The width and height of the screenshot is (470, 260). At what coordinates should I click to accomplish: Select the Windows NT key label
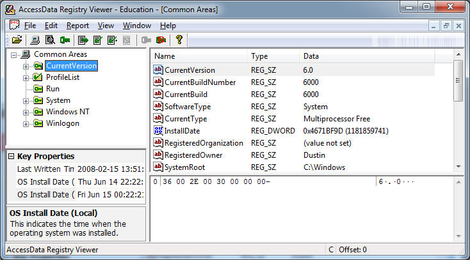click(x=68, y=112)
